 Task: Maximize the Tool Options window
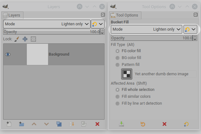click(187, 7)
